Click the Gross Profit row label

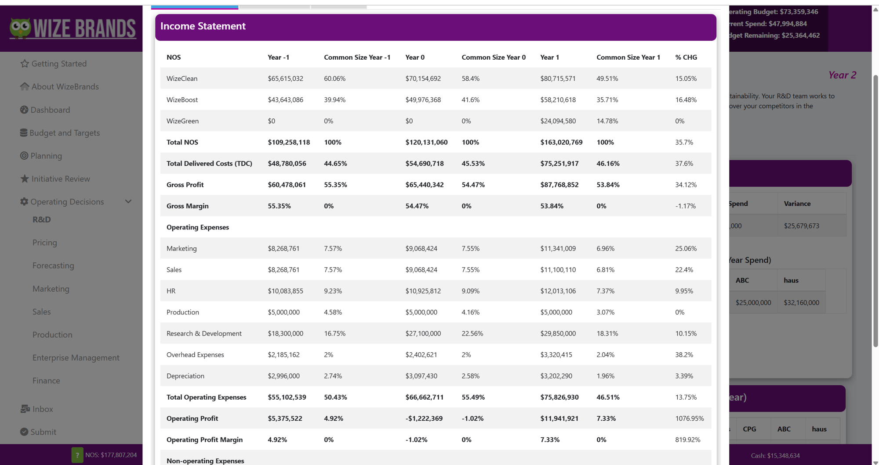[185, 185]
